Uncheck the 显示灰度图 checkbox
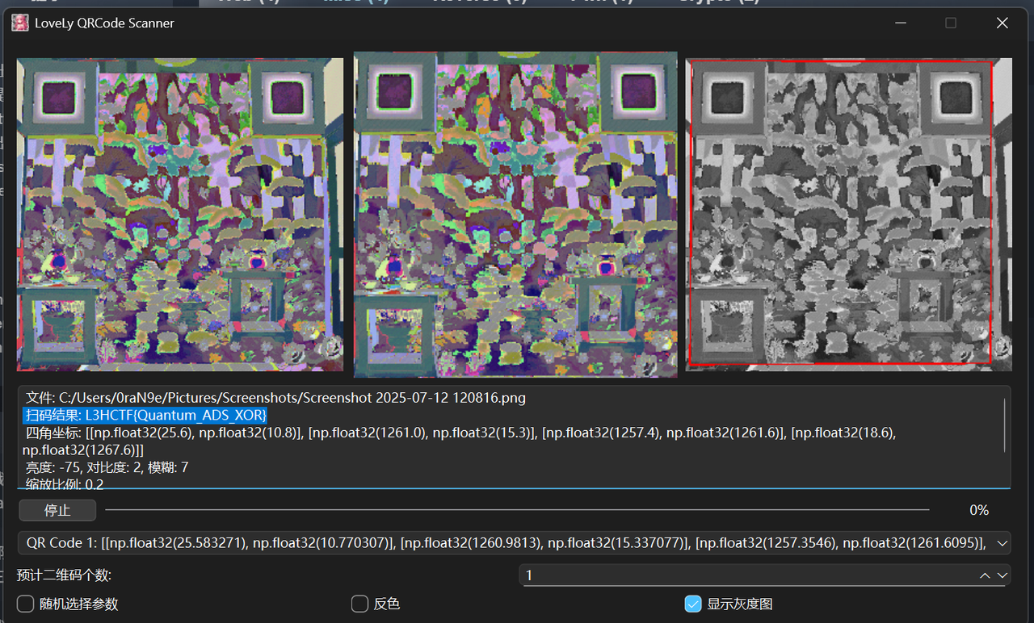 [692, 604]
